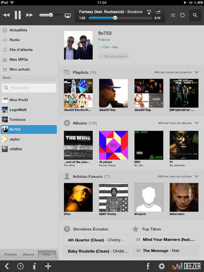Click the 'I Can - Nas' link
The width and height of the screenshot is (204, 272).
pyautogui.click(x=109, y=47)
